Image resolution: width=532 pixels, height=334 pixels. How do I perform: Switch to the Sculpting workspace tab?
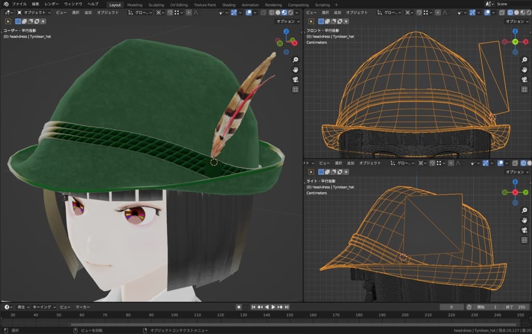(156, 5)
